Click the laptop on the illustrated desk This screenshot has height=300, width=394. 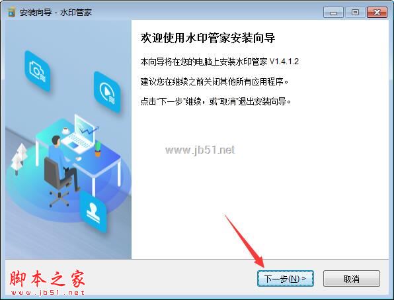79,134
